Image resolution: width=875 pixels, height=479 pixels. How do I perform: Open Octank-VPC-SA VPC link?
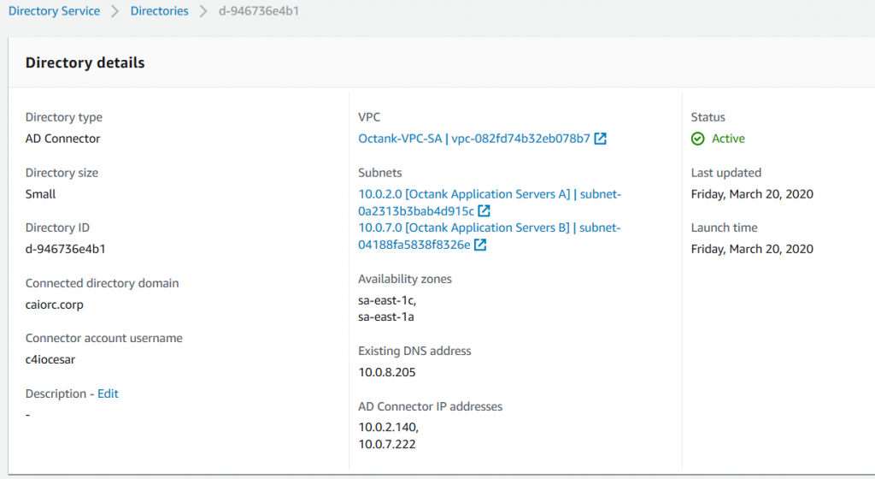click(x=473, y=139)
